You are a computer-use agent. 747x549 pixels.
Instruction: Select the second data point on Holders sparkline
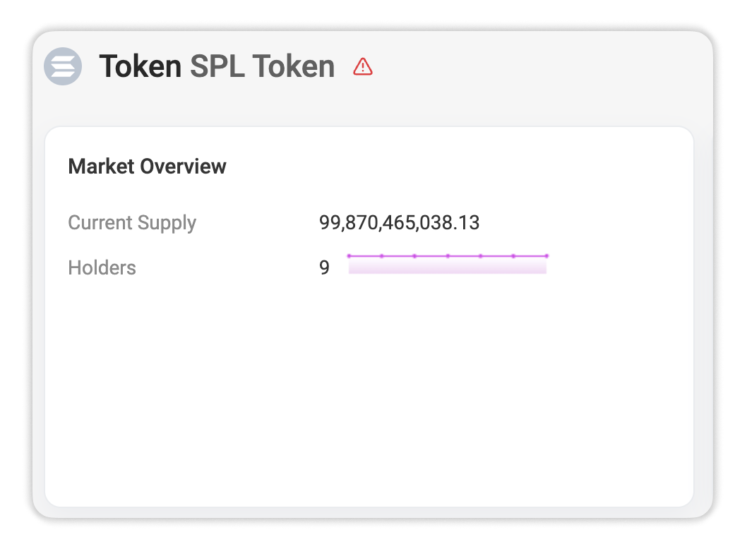[x=381, y=256]
